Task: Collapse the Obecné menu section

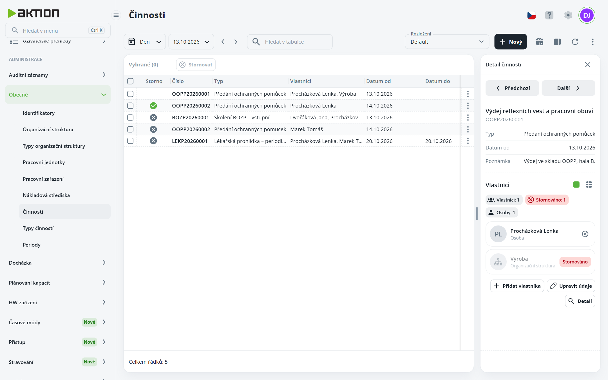Action: (58, 95)
